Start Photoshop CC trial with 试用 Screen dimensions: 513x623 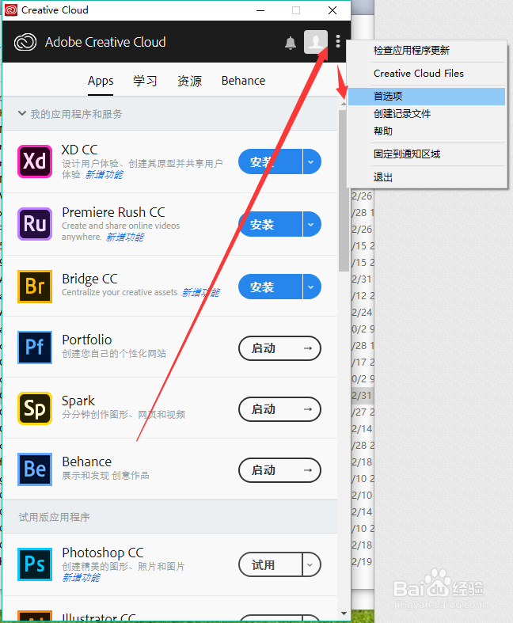[x=270, y=564]
